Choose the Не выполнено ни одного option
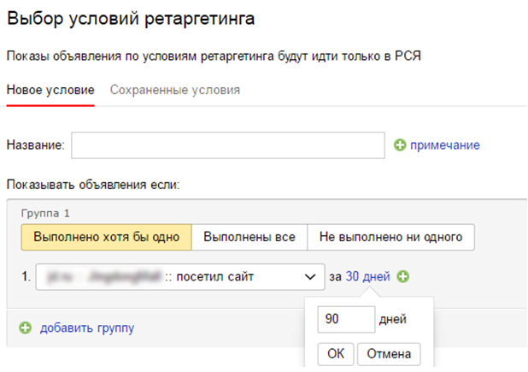 pyautogui.click(x=390, y=237)
